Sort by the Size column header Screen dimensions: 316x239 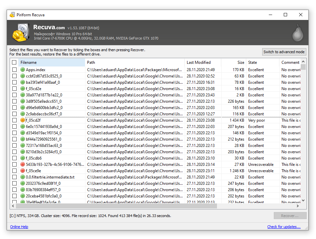click(x=234, y=62)
